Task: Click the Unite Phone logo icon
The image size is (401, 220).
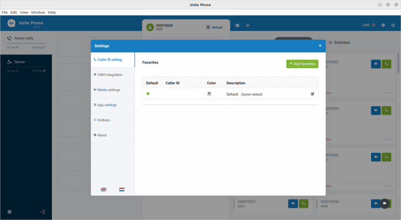Action: coord(11,24)
